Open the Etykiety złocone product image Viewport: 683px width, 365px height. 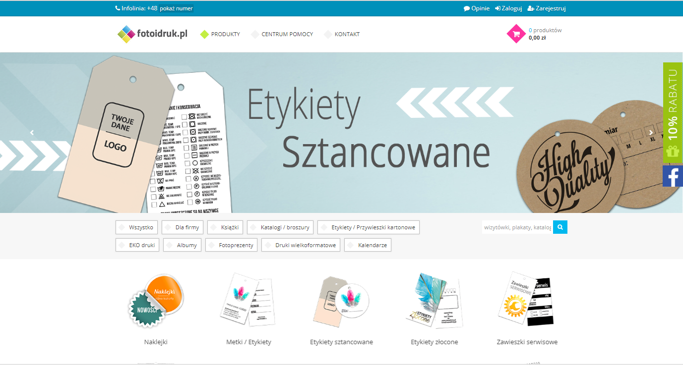click(435, 301)
